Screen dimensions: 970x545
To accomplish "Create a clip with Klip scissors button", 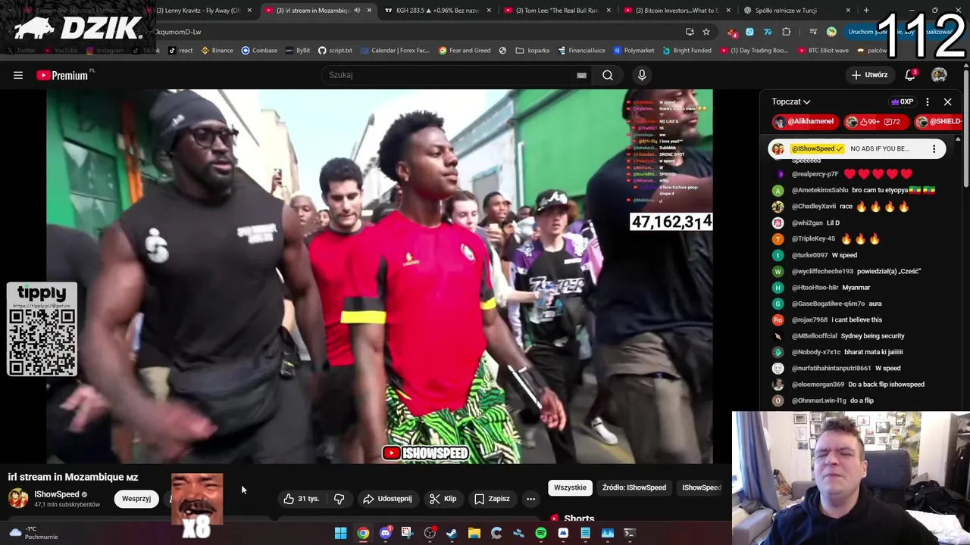I will (443, 499).
